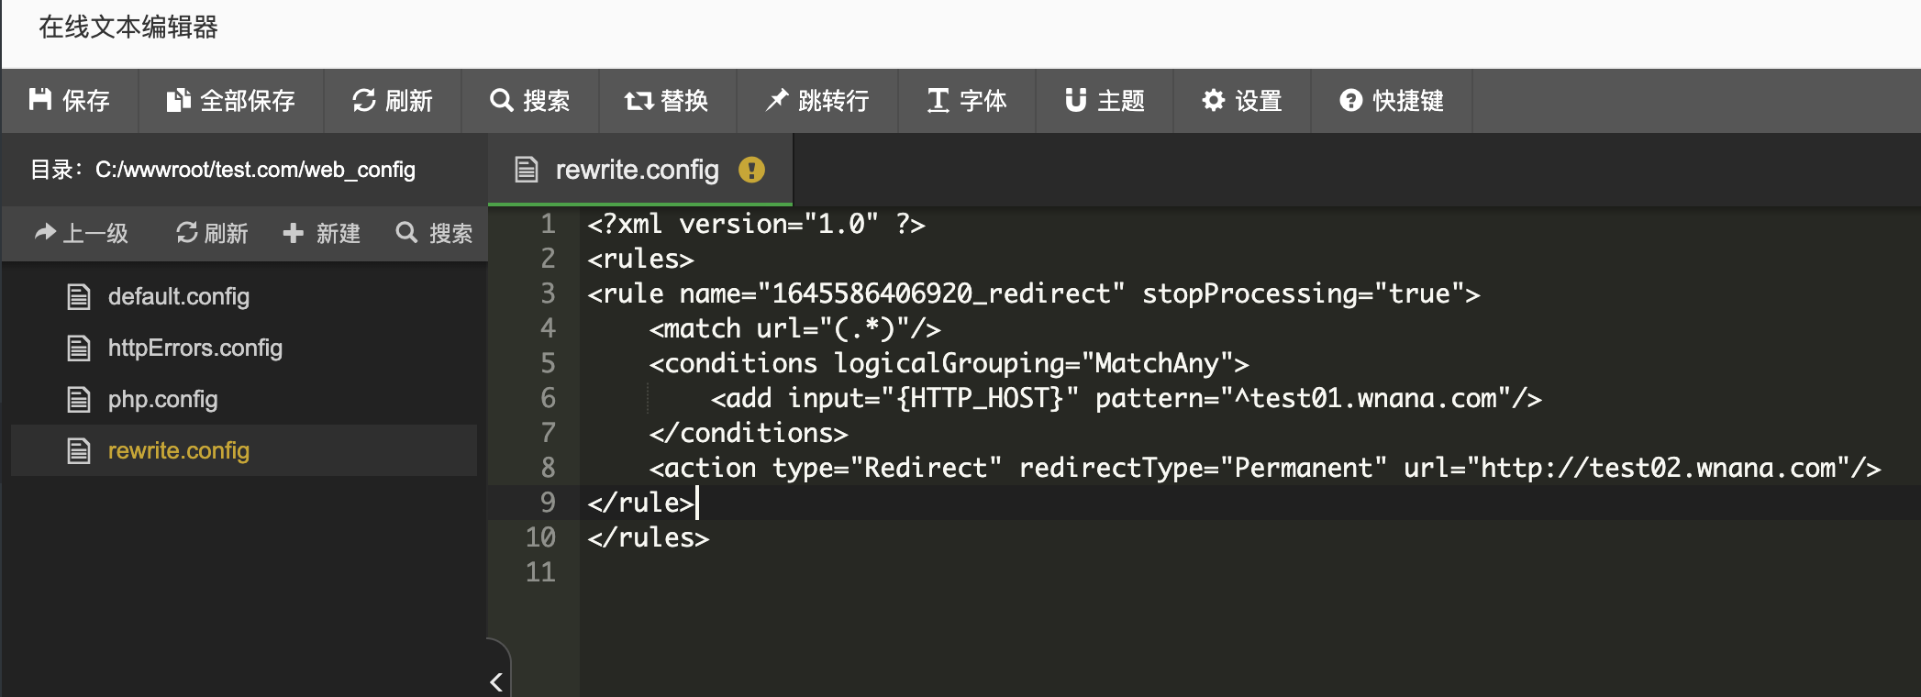1921x697 pixels.
Task: Refresh the editor using toolbar 刷新
Action: point(393,101)
